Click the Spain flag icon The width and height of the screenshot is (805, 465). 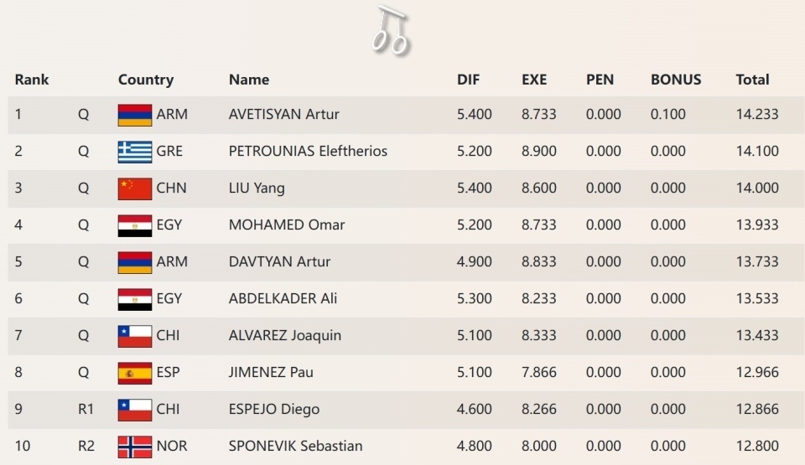click(x=135, y=373)
